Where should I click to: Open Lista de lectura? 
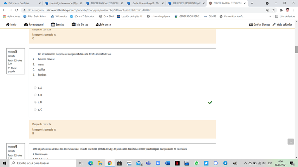[285, 16]
